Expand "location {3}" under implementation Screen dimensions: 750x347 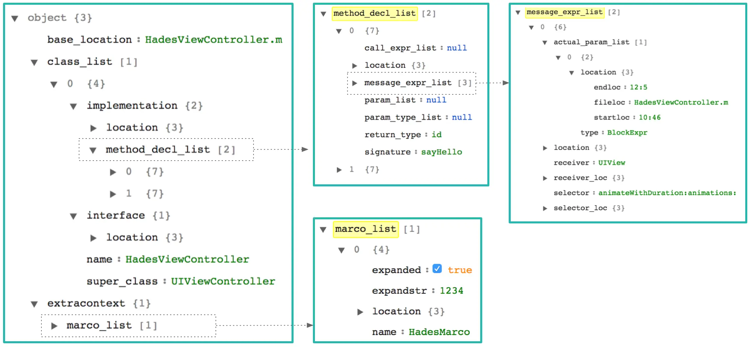93,128
